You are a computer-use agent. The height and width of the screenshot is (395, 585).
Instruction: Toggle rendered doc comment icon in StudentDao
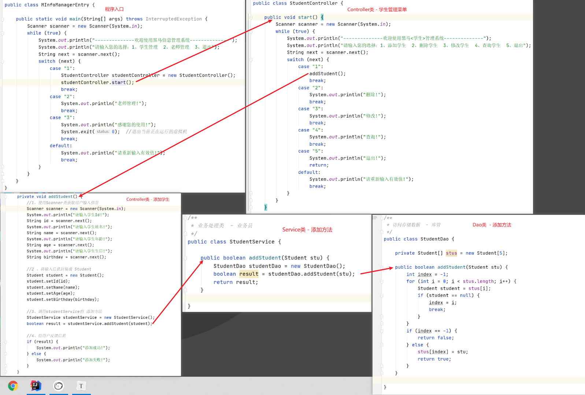coord(375,218)
